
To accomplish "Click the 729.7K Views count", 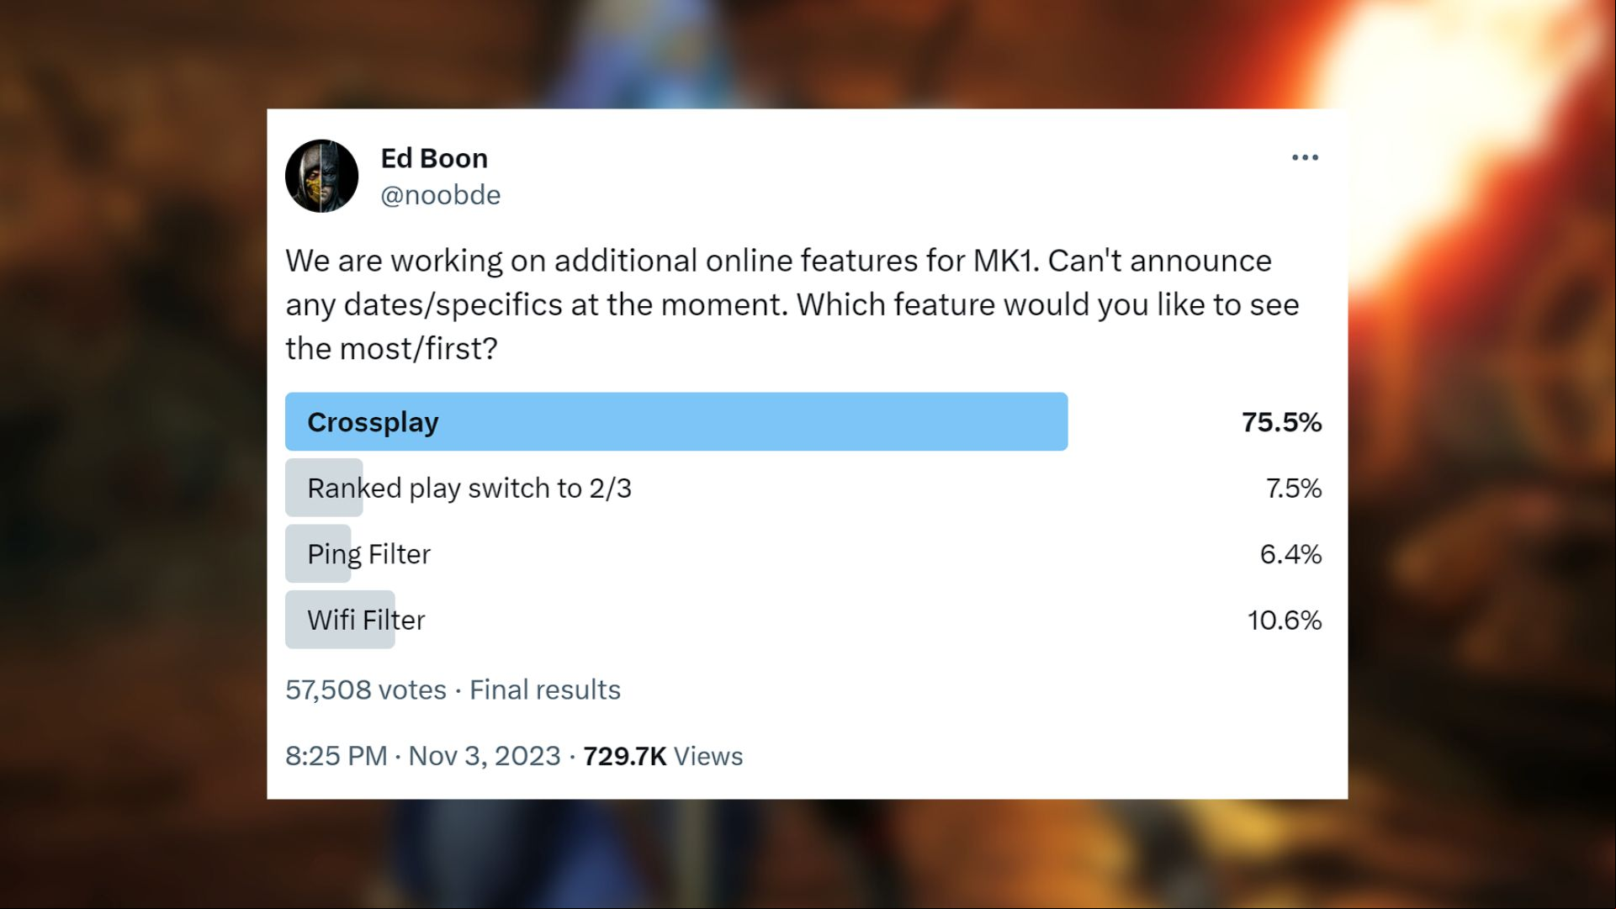I will point(663,756).
